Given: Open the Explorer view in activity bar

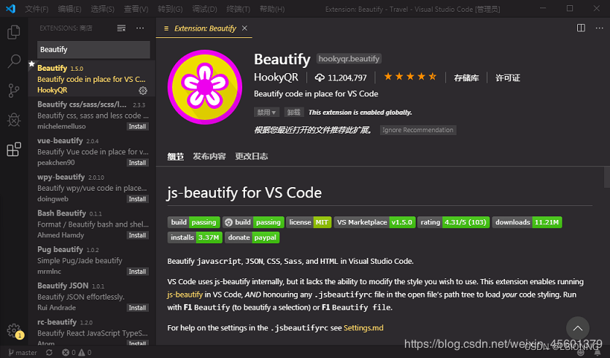Looking at the screenshot, I should click(x=14, y=32).
